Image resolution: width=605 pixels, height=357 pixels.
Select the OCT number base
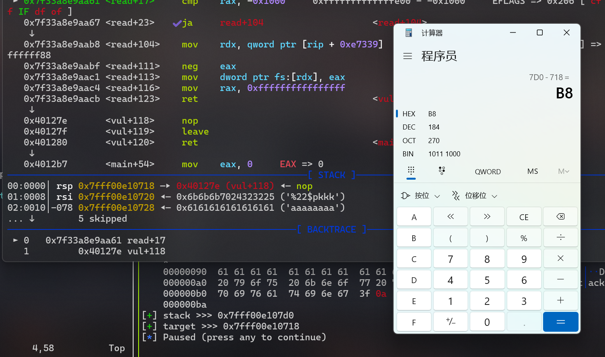[409, 141]
